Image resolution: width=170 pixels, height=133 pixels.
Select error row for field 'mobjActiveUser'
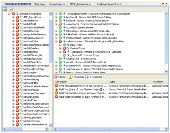(x=111, y=97)
